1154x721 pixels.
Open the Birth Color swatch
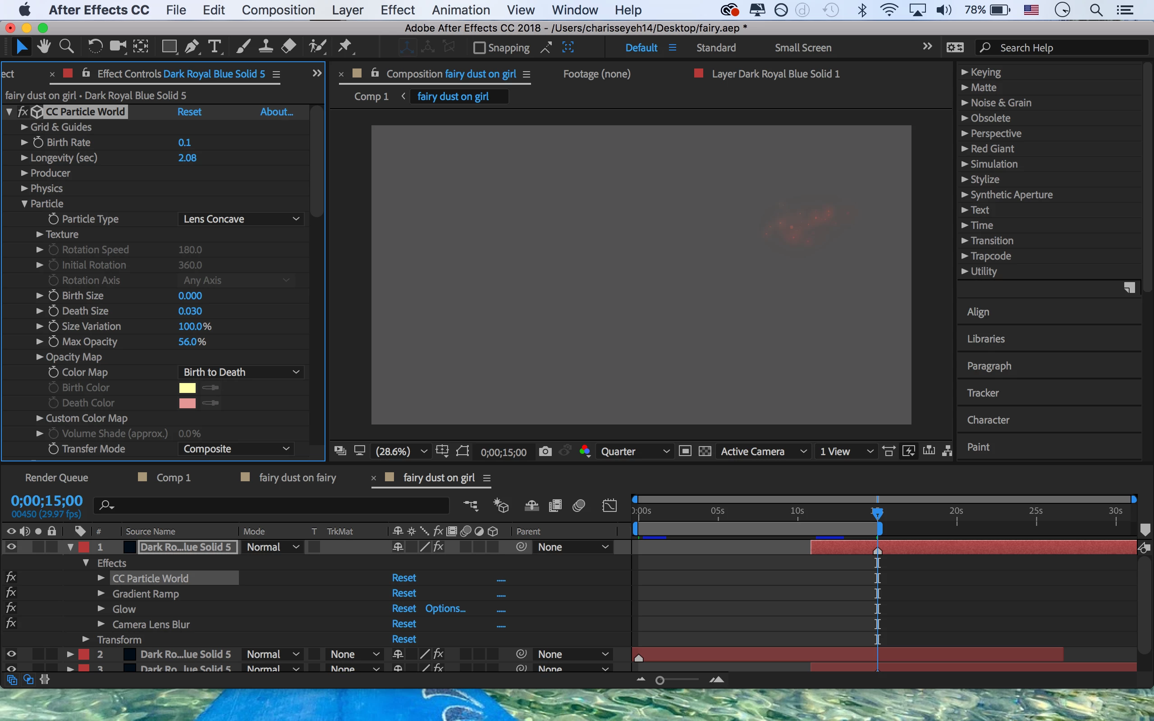point(187,388)
